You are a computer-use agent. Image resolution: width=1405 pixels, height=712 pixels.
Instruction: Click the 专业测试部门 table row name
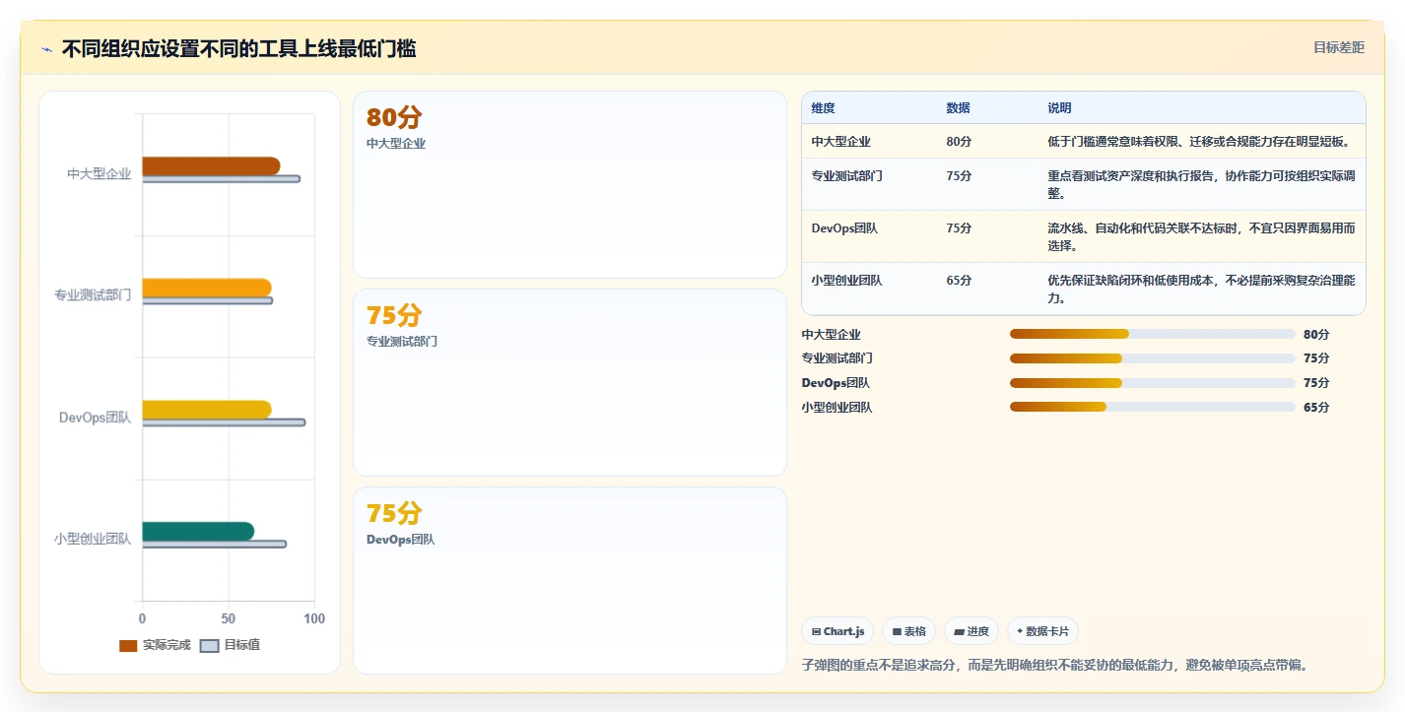click(x=847, y=176)
